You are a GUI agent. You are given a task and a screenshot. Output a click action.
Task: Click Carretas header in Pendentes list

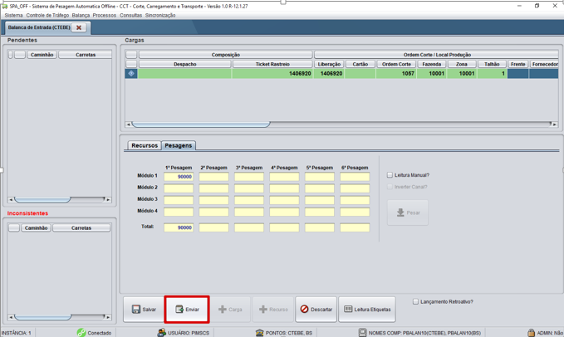click(86, 55)
